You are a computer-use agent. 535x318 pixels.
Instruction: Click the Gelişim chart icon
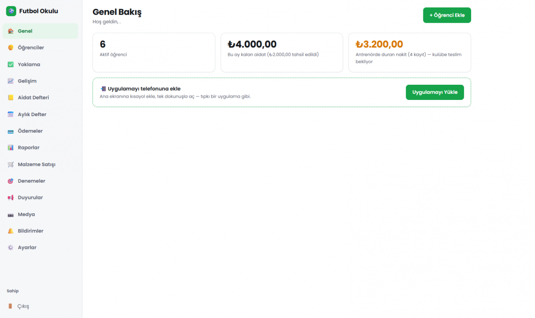click(x=10, y=81)
